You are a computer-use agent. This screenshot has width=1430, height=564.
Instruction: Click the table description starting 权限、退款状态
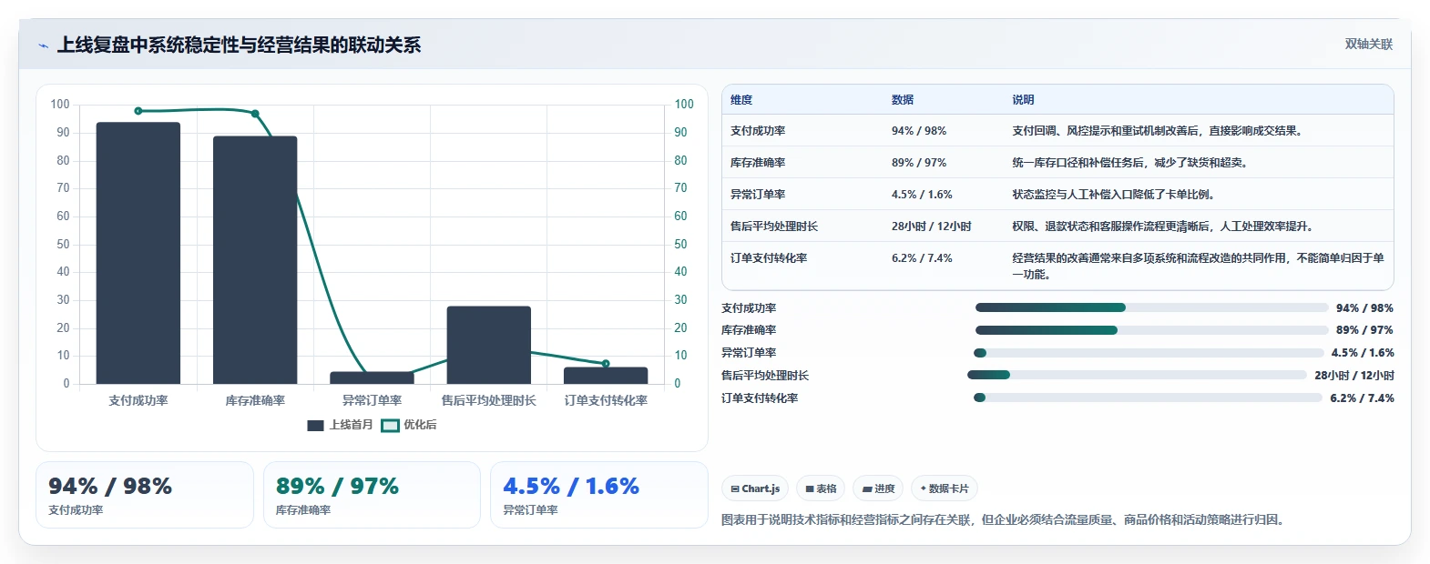1164,227
